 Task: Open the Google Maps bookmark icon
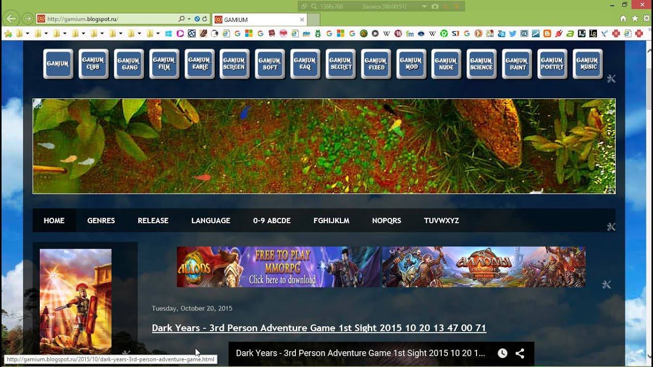click(490, 34)
